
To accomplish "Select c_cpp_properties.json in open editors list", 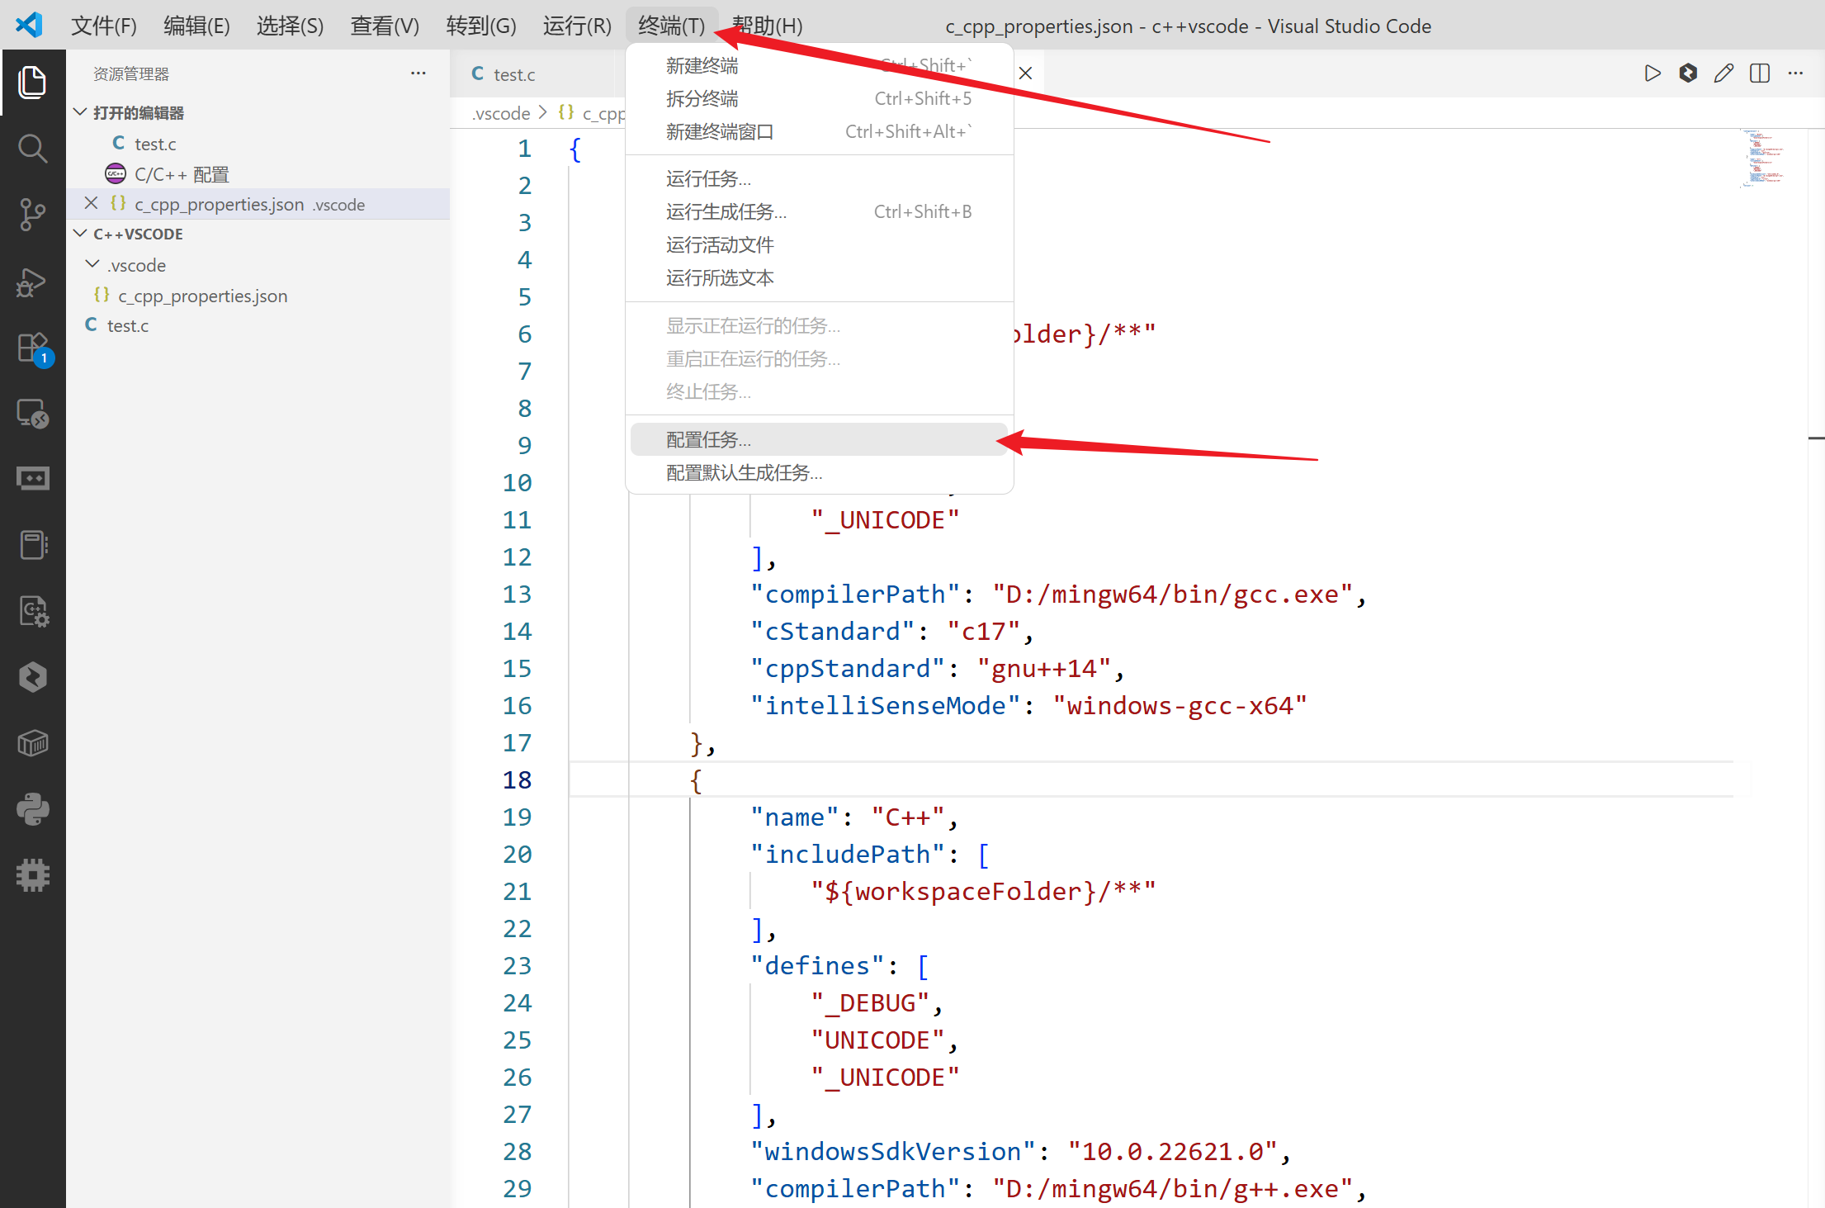I will 258,204.
